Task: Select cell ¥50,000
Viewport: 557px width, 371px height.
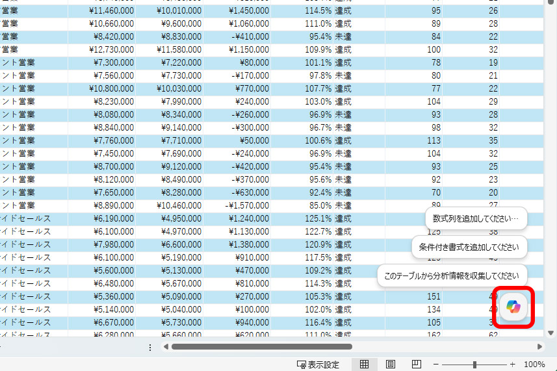Action: (237, 140)
